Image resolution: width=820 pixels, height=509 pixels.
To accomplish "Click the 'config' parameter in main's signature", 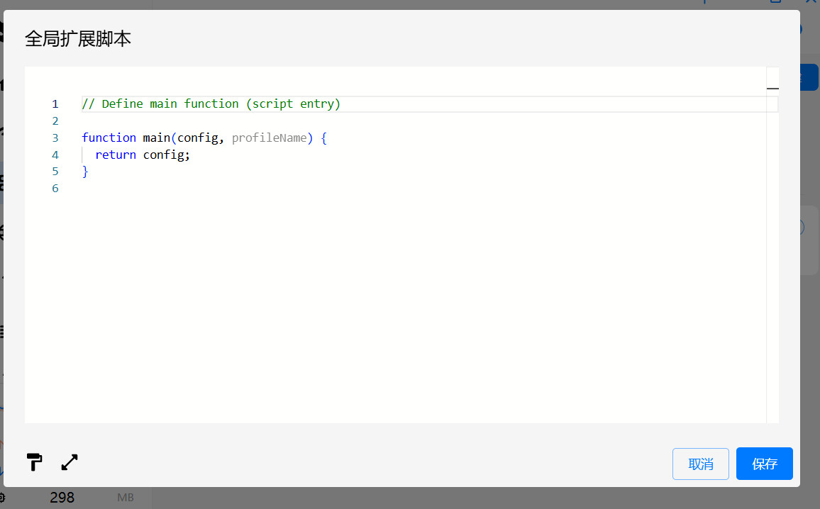I will pyautogui.click(x=197, y=138).
